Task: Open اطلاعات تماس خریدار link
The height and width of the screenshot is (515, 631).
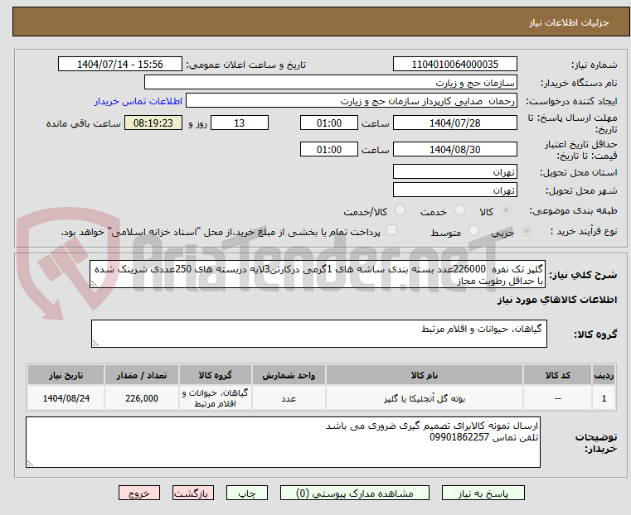Action: (x=138, y=101)
